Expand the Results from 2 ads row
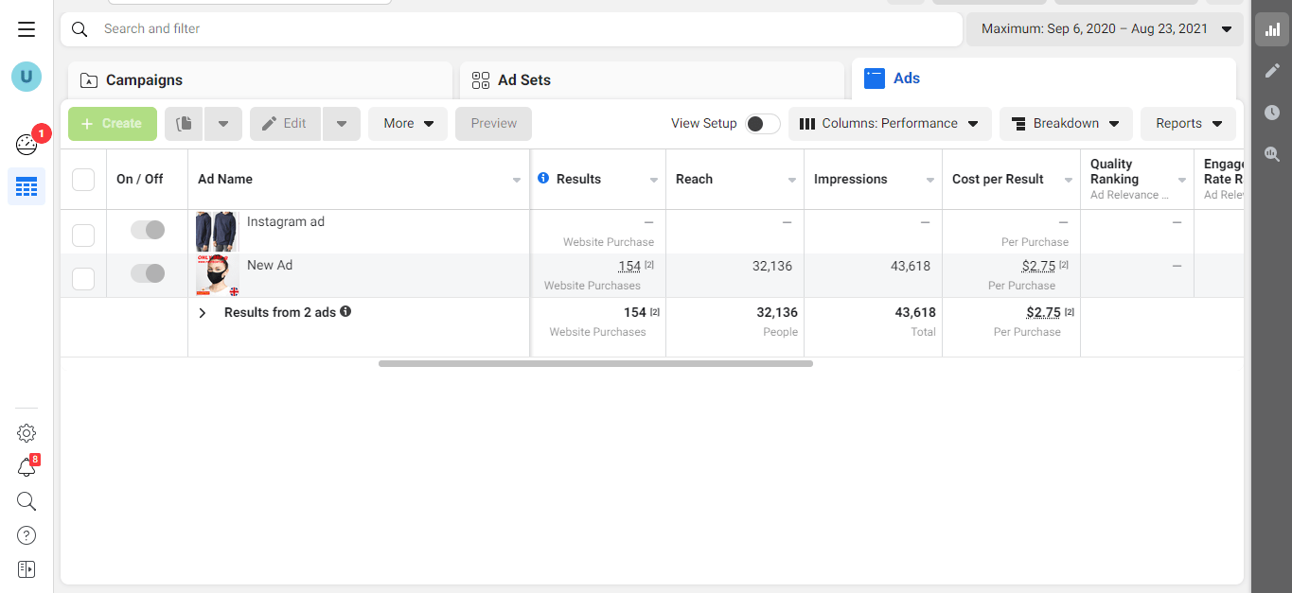1292x593 pixels. [202, 313]
